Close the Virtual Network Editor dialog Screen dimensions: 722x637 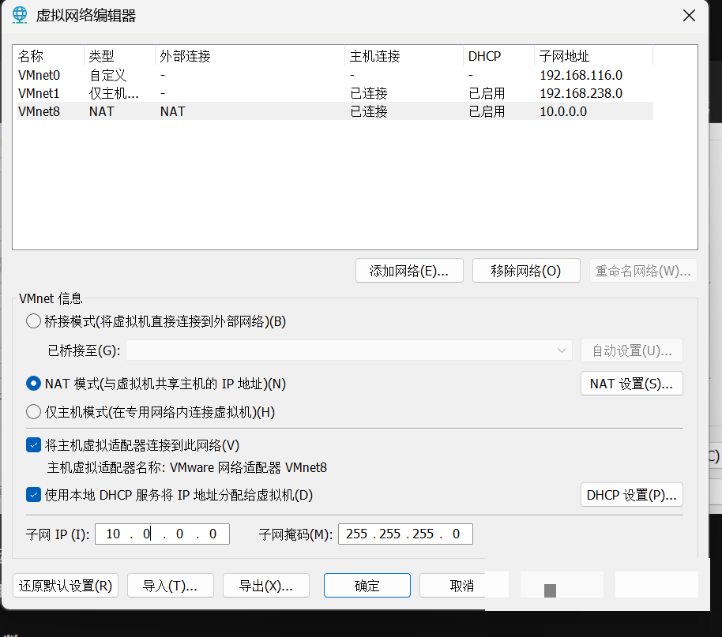689,16
